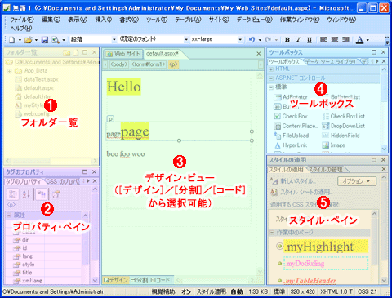Select default.aspx in the folder list
The width and height of the screenshot is (392, 298).
coord(38,88)
